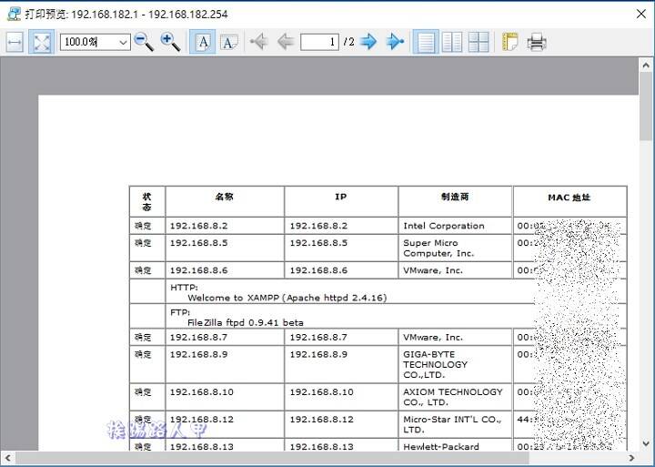This screenshot has width=655, height=467.
Task: Click the horizontal scrollbar right arrow
Action: click(631, 458)
